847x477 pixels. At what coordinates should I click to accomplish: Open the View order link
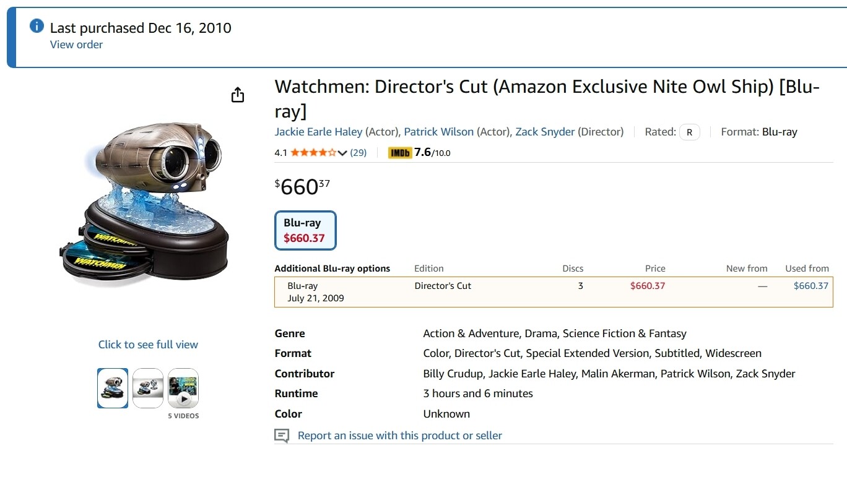click(x=76, y=45)
